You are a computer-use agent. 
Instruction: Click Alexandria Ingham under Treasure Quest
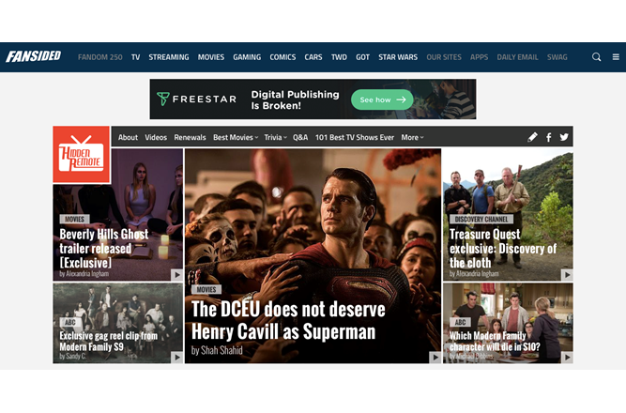pos(478,273)
